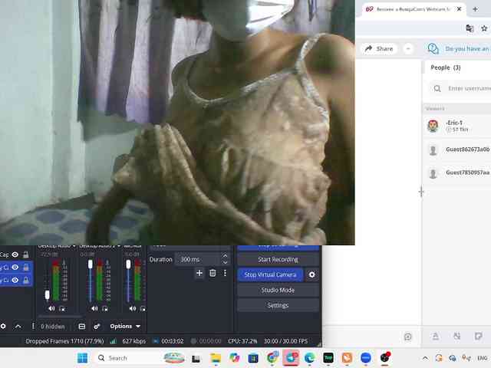Screen dimensions: 491x368
Task: Click the Start Recording button
Action: click(278, 259)
